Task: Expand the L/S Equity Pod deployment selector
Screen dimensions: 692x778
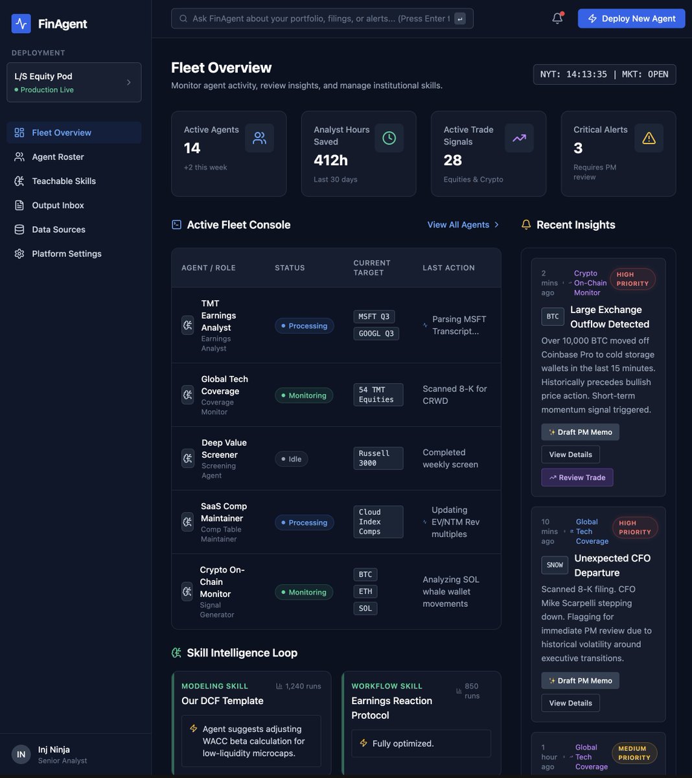Action: point(74,82)
